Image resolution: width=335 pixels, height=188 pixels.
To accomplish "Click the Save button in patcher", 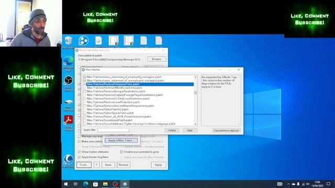I will (x=108, y=165).
